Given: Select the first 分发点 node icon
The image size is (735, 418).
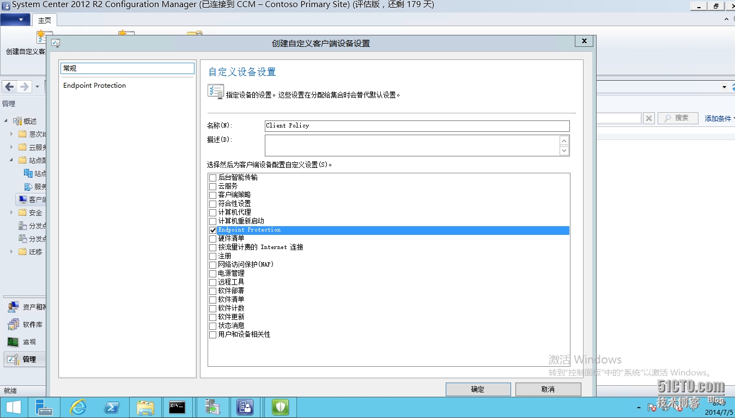Looking at the screenshot, I should 22,226.
